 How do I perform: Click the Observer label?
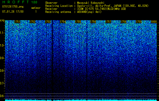pos(51,3)
